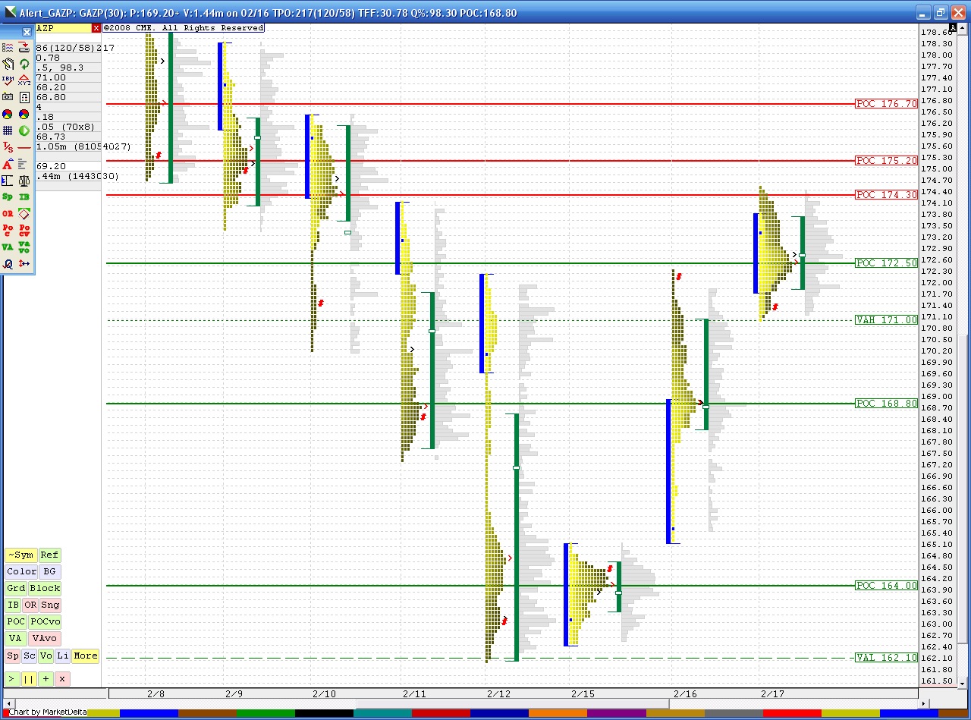Click the red double-arrow width icon
Viewport: 971px width, 720px height.
(x=24, y=263)
